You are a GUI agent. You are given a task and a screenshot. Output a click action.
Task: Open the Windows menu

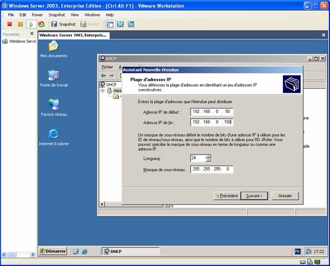click(92, 15)
